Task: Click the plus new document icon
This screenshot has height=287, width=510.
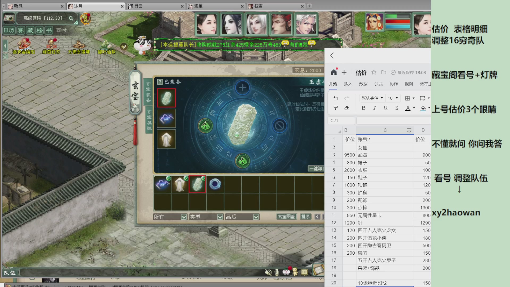Action: pos(344,72)
